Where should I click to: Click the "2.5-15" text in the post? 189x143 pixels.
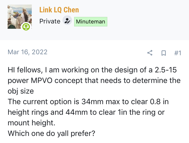166,70
